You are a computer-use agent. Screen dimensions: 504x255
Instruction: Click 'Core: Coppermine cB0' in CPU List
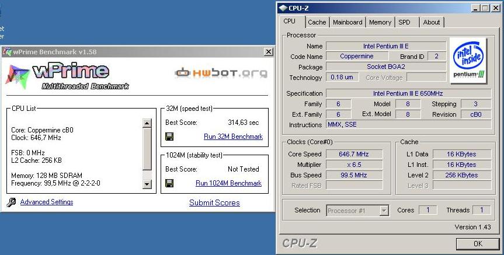click(x=42, y=130)
